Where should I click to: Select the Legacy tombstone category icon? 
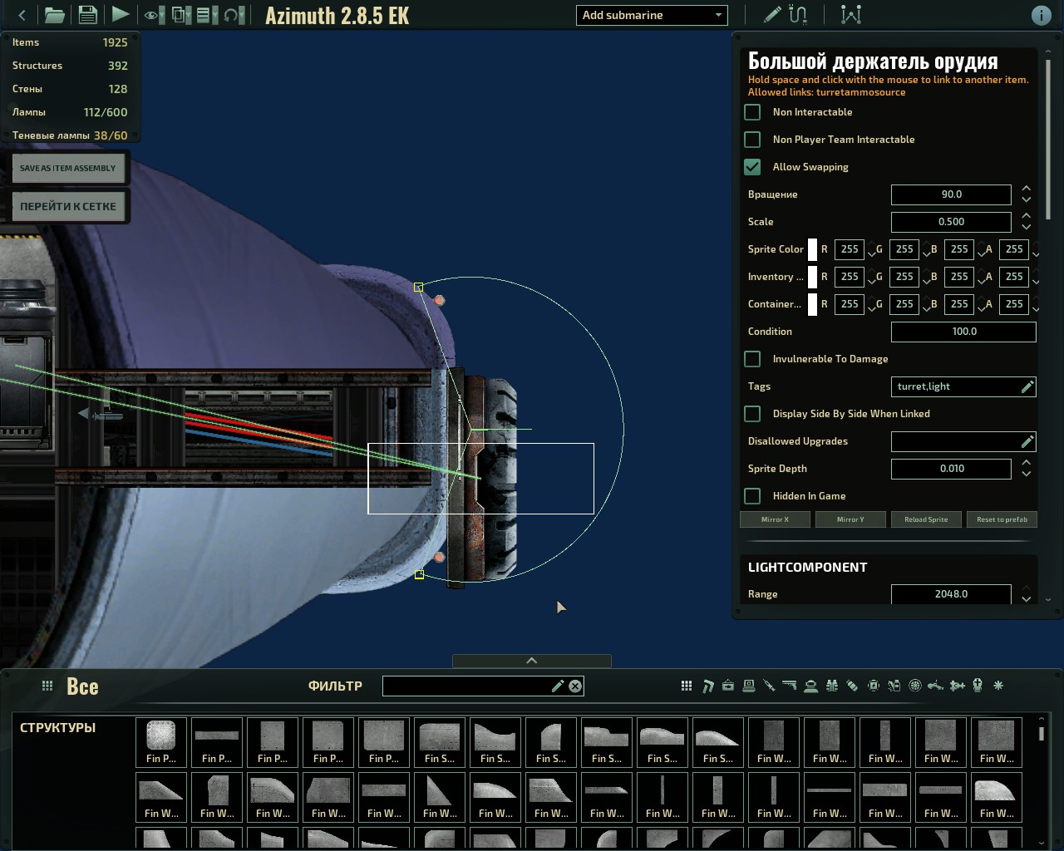978,686
